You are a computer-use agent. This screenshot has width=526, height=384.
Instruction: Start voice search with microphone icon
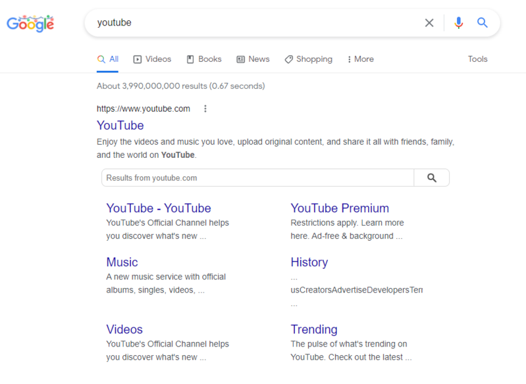pos(459,23)
